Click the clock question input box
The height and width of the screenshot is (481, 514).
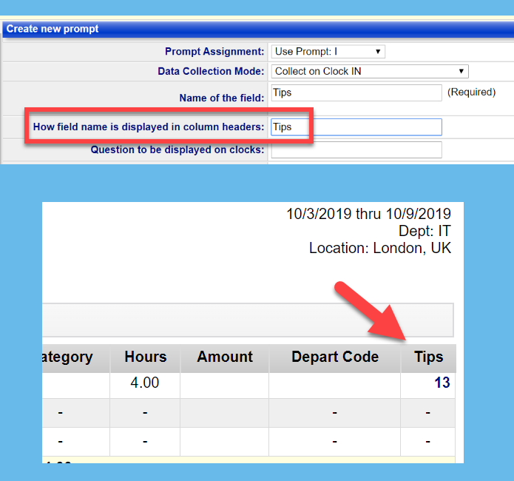click(x=356, y=149)
